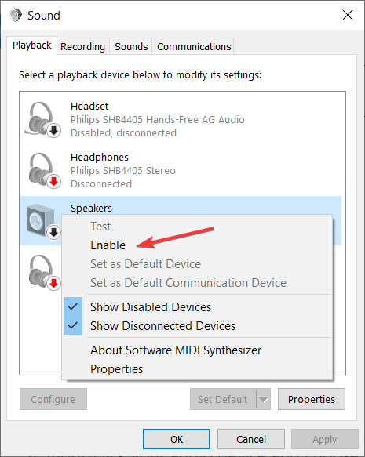The width and height of the screenshot is (365, 457).
Task: Select the Headset device icon
Action: tap(42, 119)
